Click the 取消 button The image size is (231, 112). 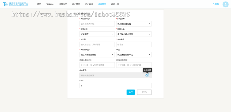pos(144,92)
